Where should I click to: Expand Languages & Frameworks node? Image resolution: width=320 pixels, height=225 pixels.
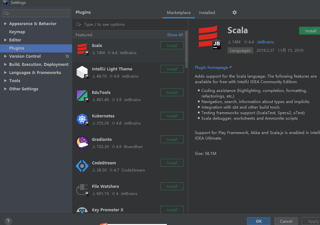[x=5, y=72]
